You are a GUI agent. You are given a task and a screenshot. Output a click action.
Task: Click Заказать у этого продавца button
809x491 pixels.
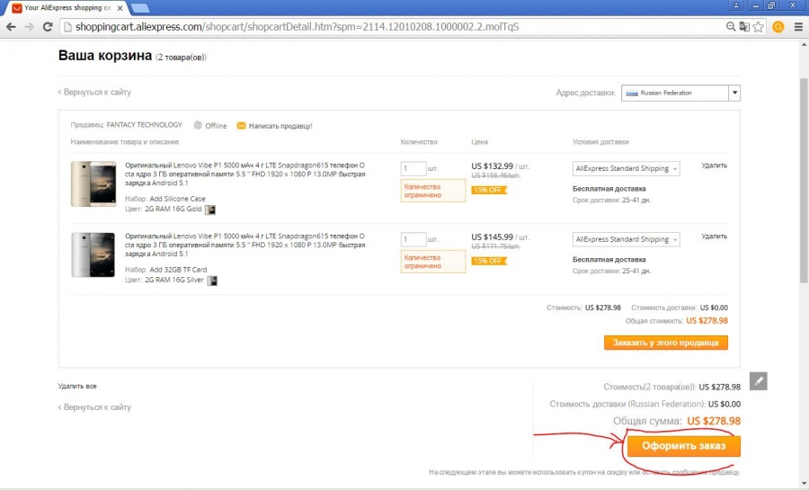coord(665,343)
